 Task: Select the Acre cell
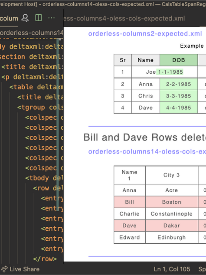tap(172, 190)
